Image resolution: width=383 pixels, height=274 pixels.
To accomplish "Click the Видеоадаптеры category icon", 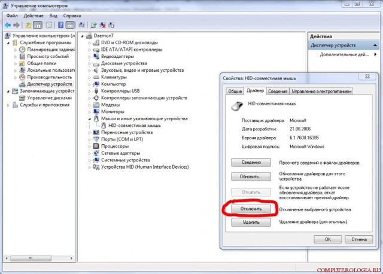I will [x=96, y=56].
